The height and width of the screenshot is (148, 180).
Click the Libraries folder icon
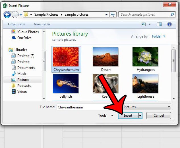click(11, 50)
